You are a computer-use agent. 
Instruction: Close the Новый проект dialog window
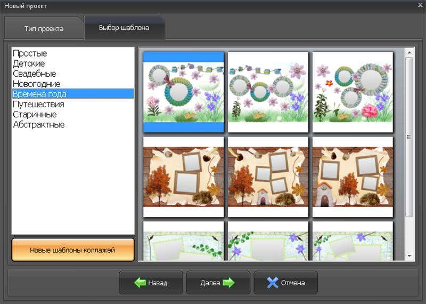tap(420, 5)
